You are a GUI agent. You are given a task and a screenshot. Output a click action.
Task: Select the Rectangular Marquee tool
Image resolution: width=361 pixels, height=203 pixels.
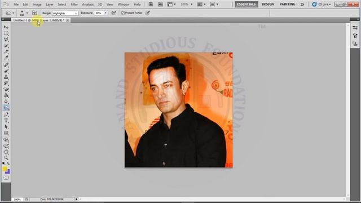(x=6, y=33)
